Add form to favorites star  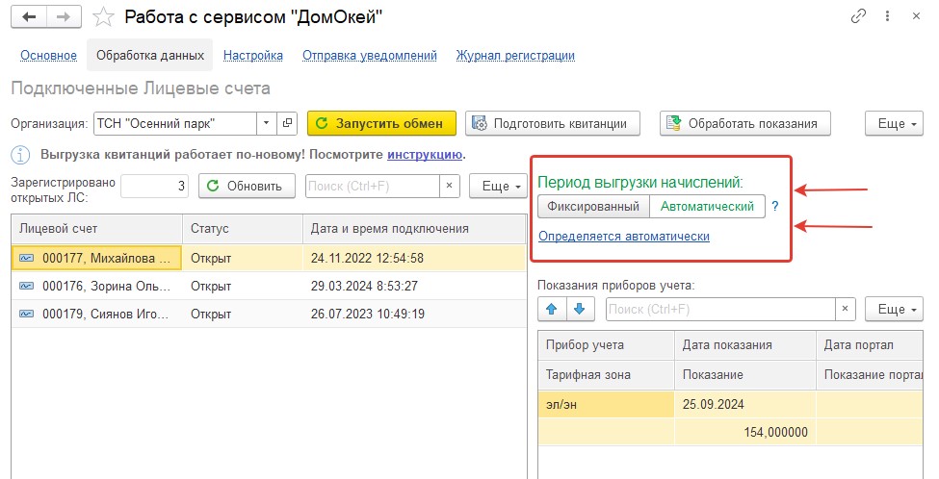[103, 17]
